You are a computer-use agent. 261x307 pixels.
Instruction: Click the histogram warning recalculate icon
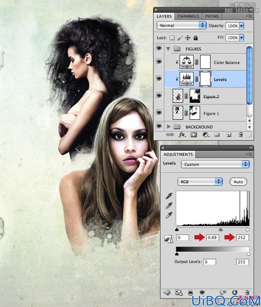168,239
